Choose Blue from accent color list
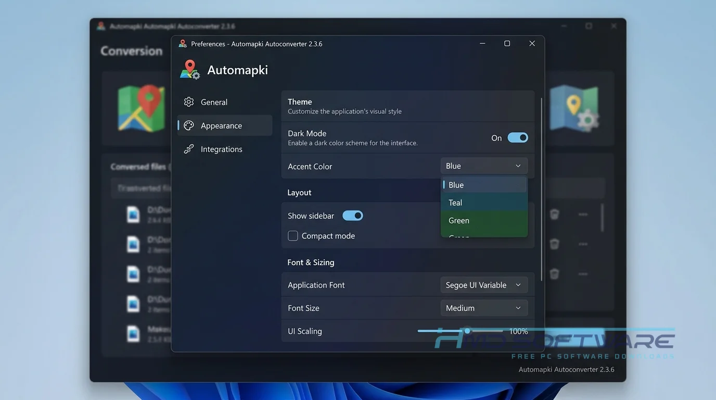716x400 pixels. [x=484, y=185]
